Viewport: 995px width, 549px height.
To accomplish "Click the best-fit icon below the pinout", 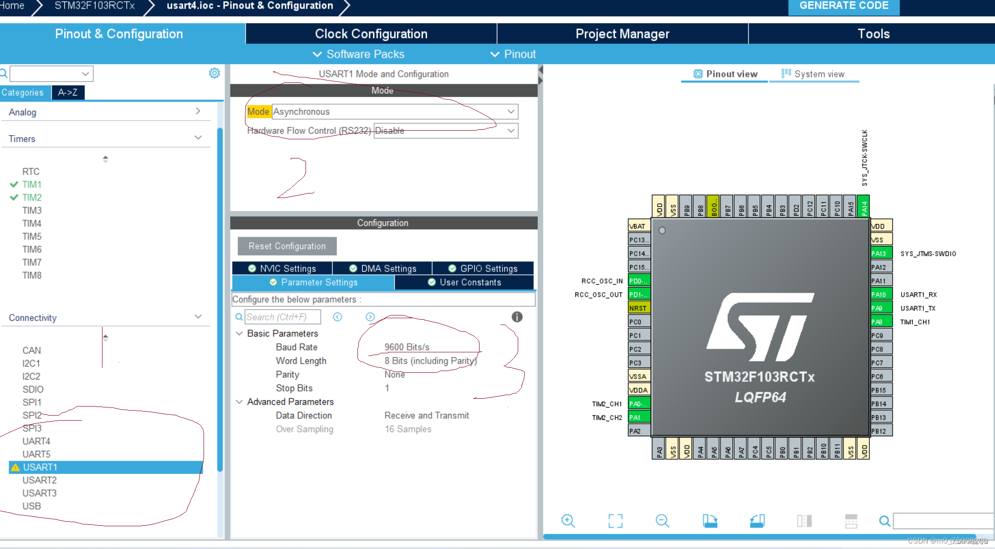I will [616, 521].
